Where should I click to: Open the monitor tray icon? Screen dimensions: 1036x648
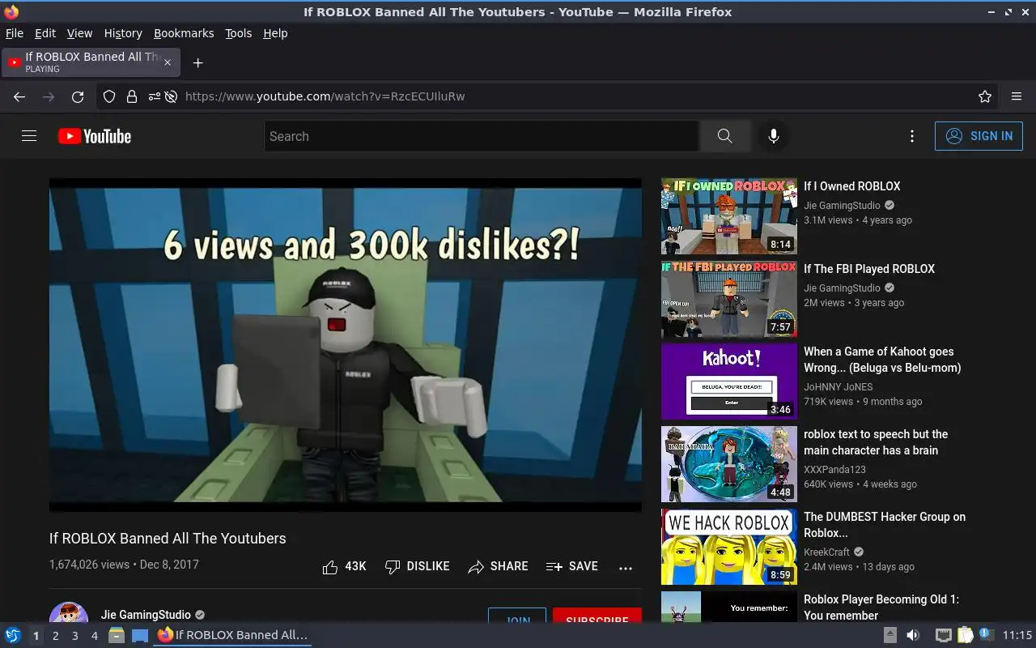pos(943,635)
